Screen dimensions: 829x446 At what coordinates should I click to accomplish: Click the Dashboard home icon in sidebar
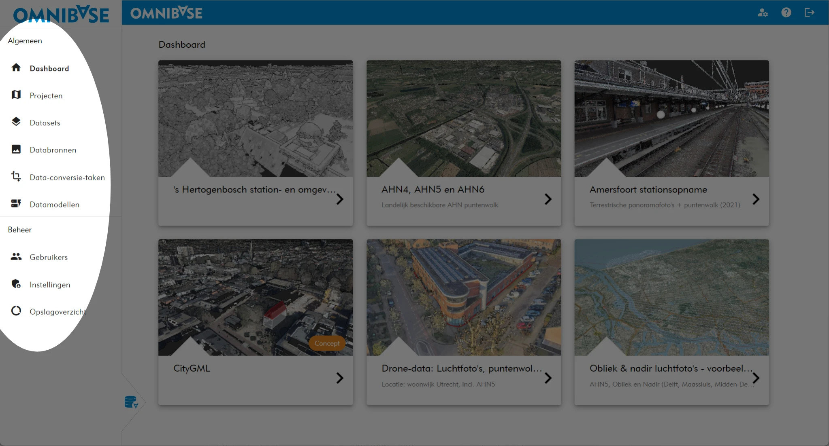16,68
